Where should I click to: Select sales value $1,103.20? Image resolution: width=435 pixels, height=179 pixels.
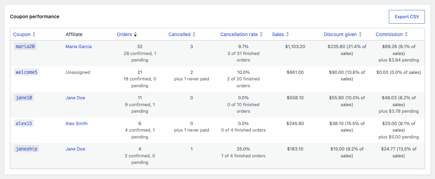295,46
